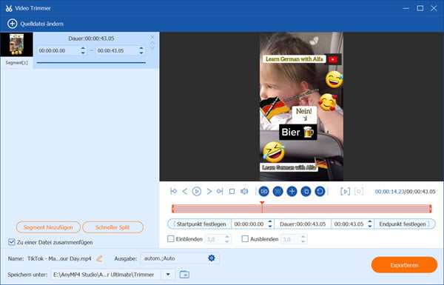
Task: Mute audio with the speaker icon
Action: tap(244, 192)
